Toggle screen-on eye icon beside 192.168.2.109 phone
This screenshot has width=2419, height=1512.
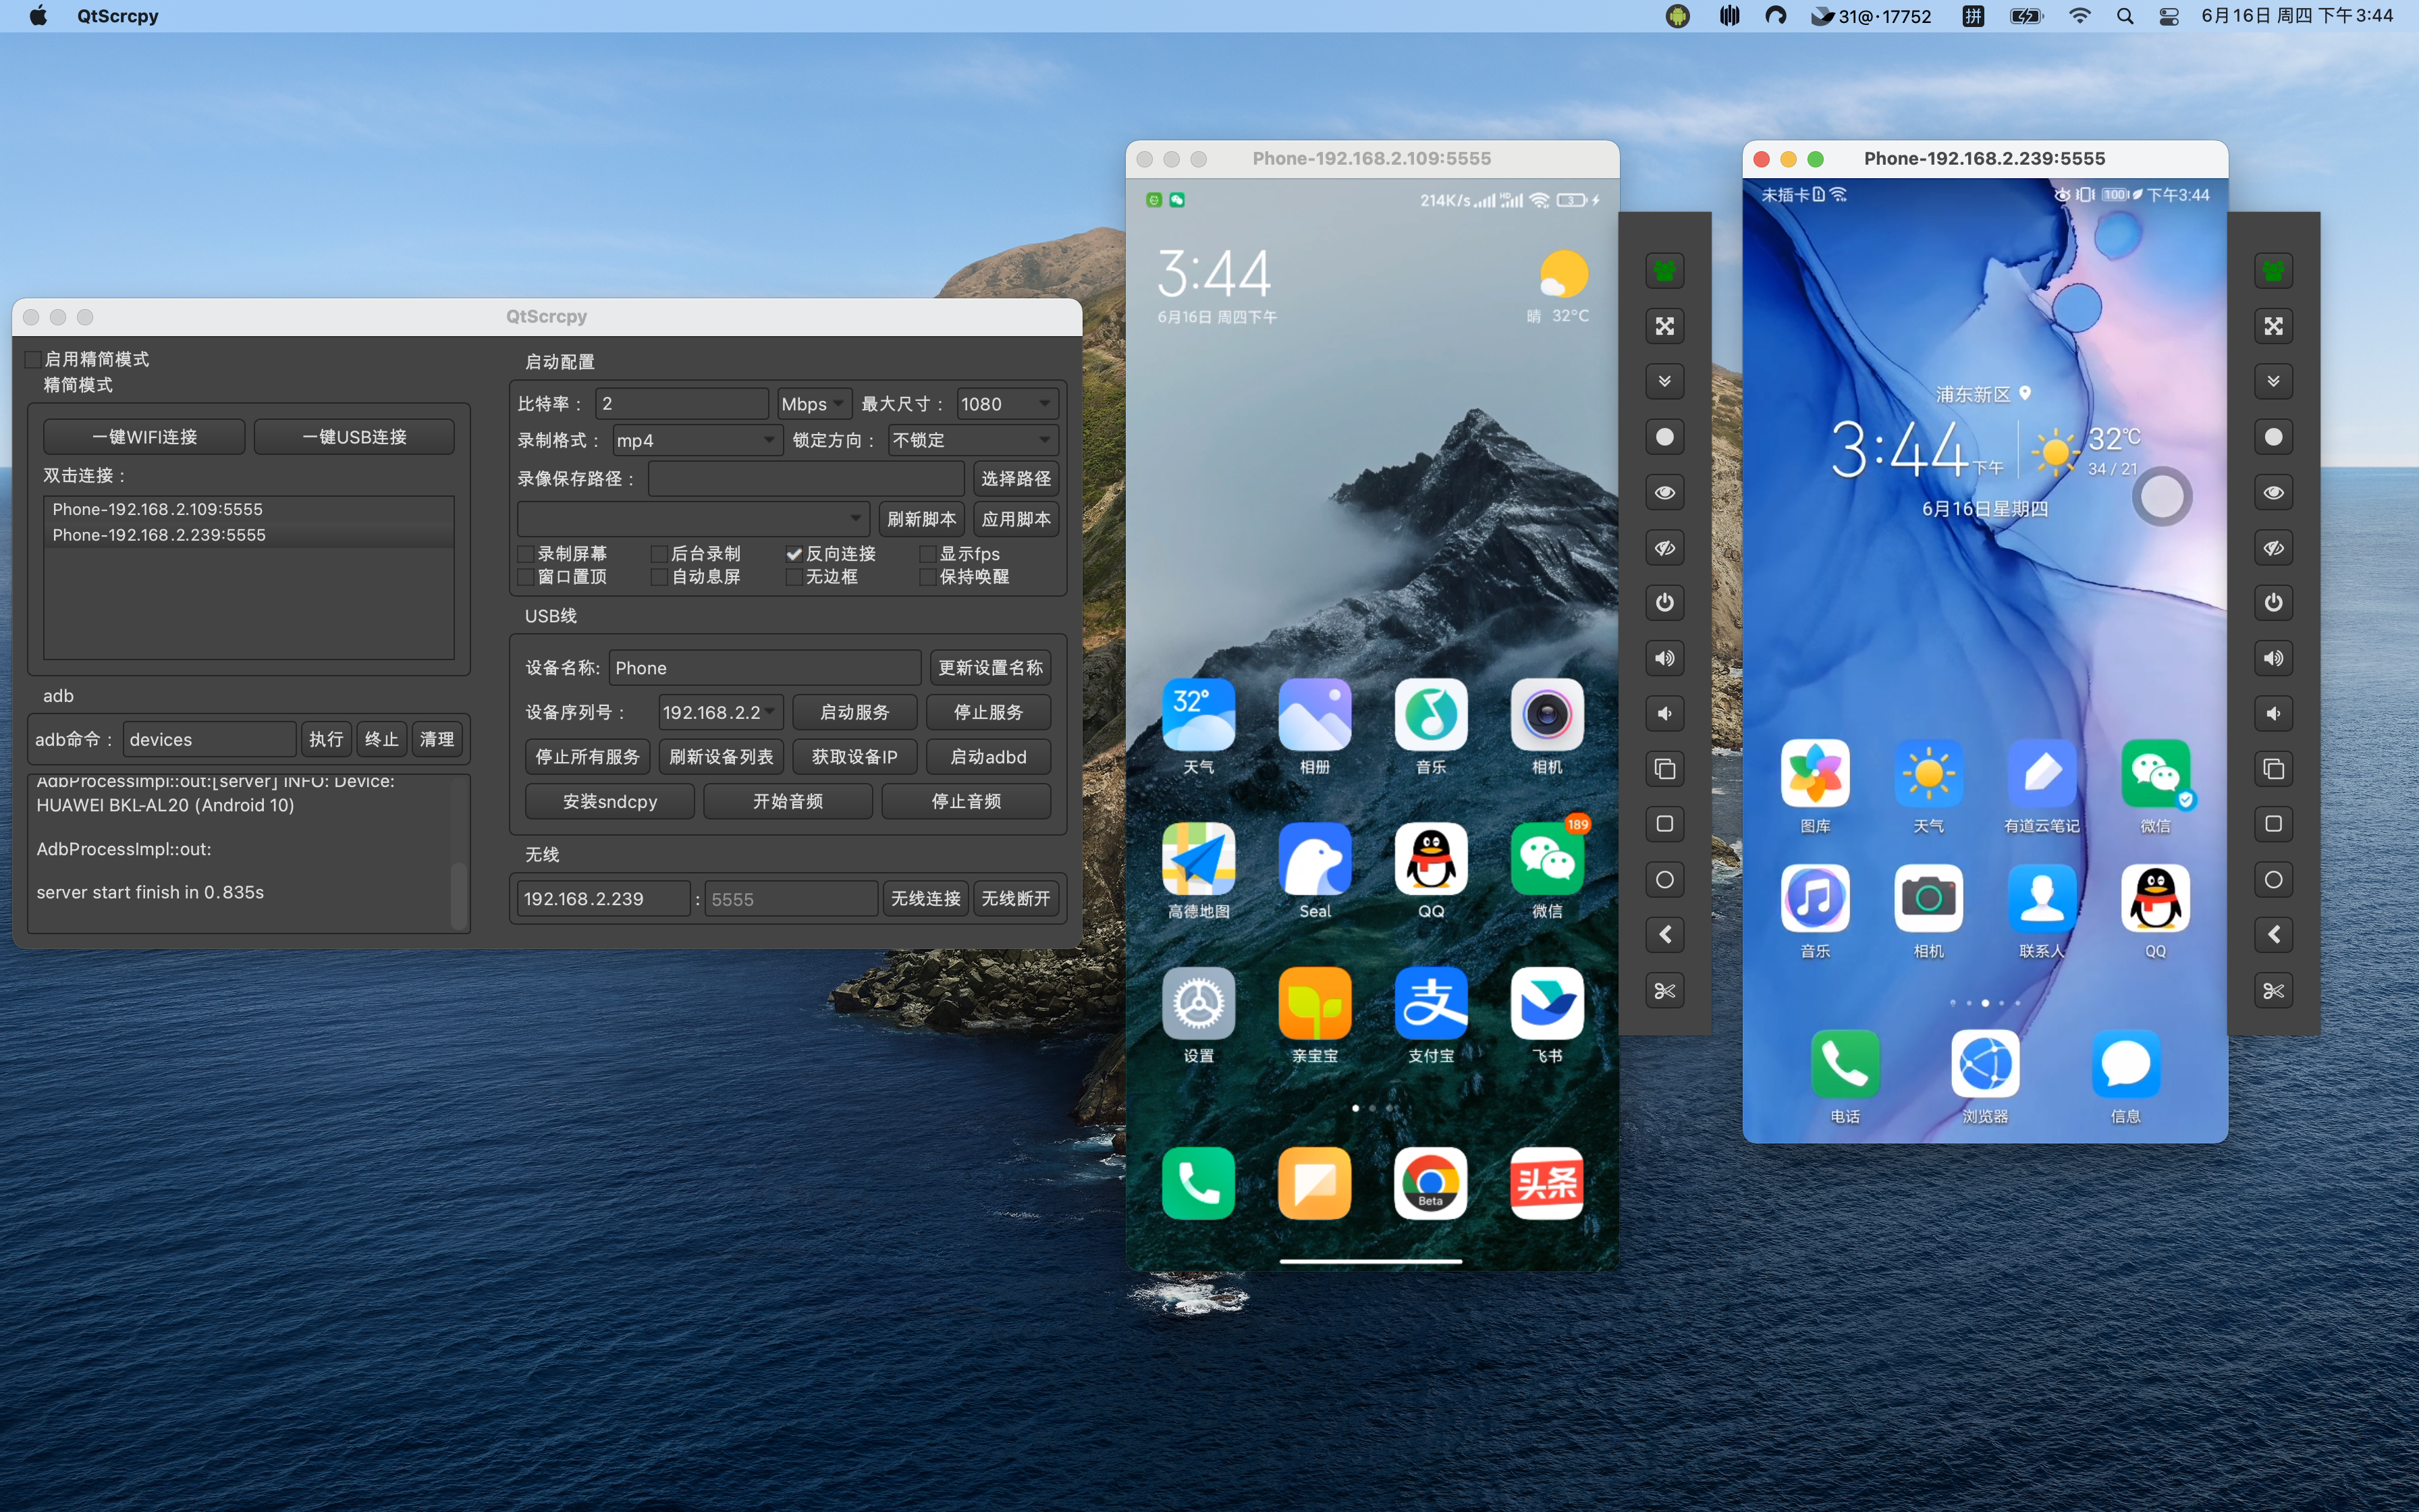(1664, 492)
